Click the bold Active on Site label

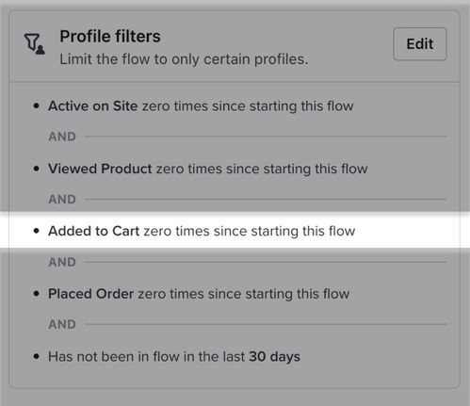point(93,106)
